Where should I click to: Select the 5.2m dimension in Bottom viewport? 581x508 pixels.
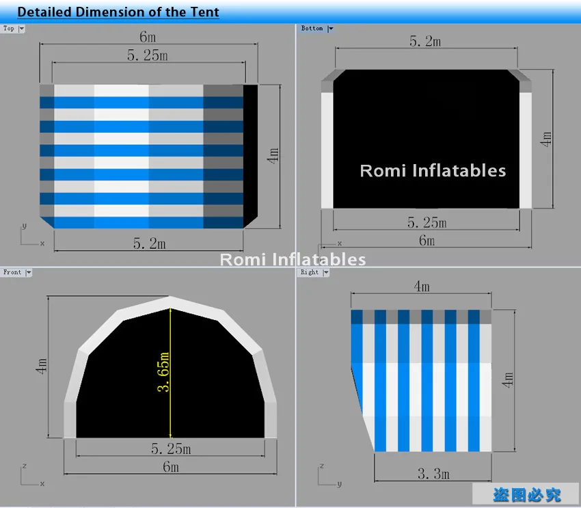[x=425, y=41]
